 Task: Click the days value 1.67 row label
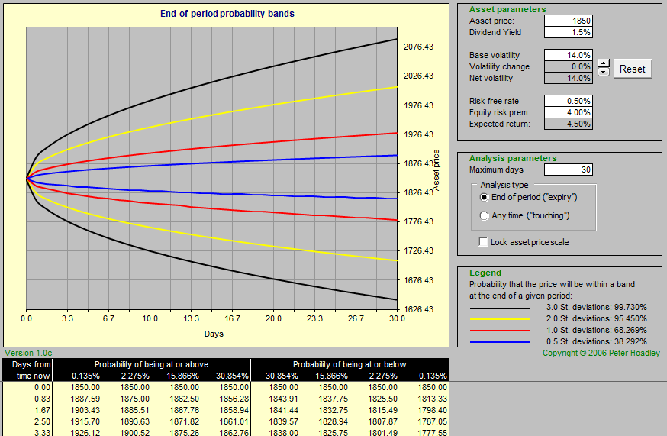pos(43,411)
